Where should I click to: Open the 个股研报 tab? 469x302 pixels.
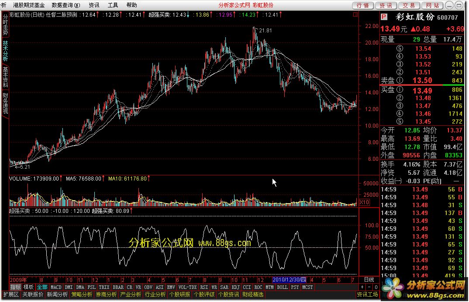click(180, 295)
